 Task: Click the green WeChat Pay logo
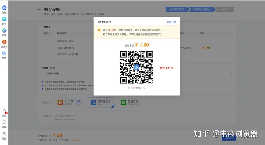tap(123, 103)
